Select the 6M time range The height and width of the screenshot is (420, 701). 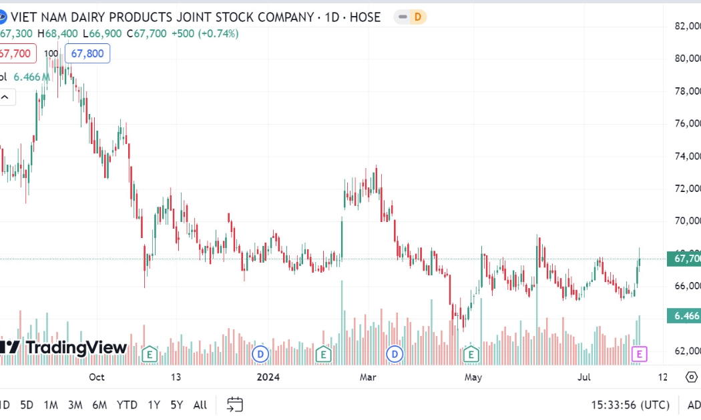[x=99, y=405]
